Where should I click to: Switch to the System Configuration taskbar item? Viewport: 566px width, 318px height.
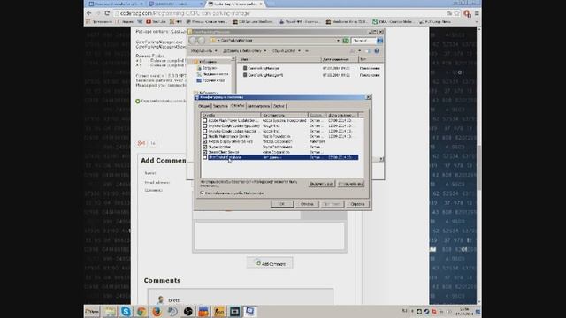point(249,311)
